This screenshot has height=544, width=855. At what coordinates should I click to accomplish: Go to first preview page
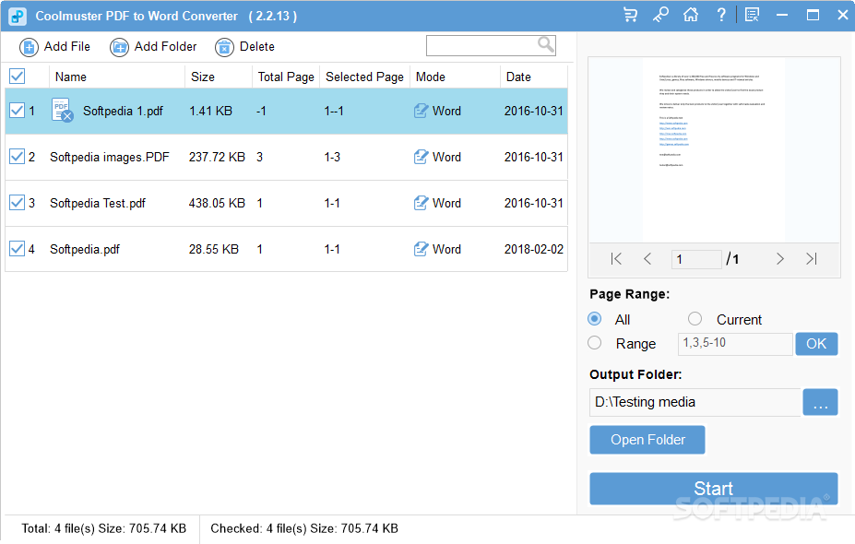616,259
